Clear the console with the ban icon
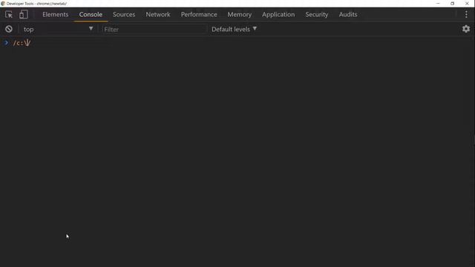 (x=9, y=29)
